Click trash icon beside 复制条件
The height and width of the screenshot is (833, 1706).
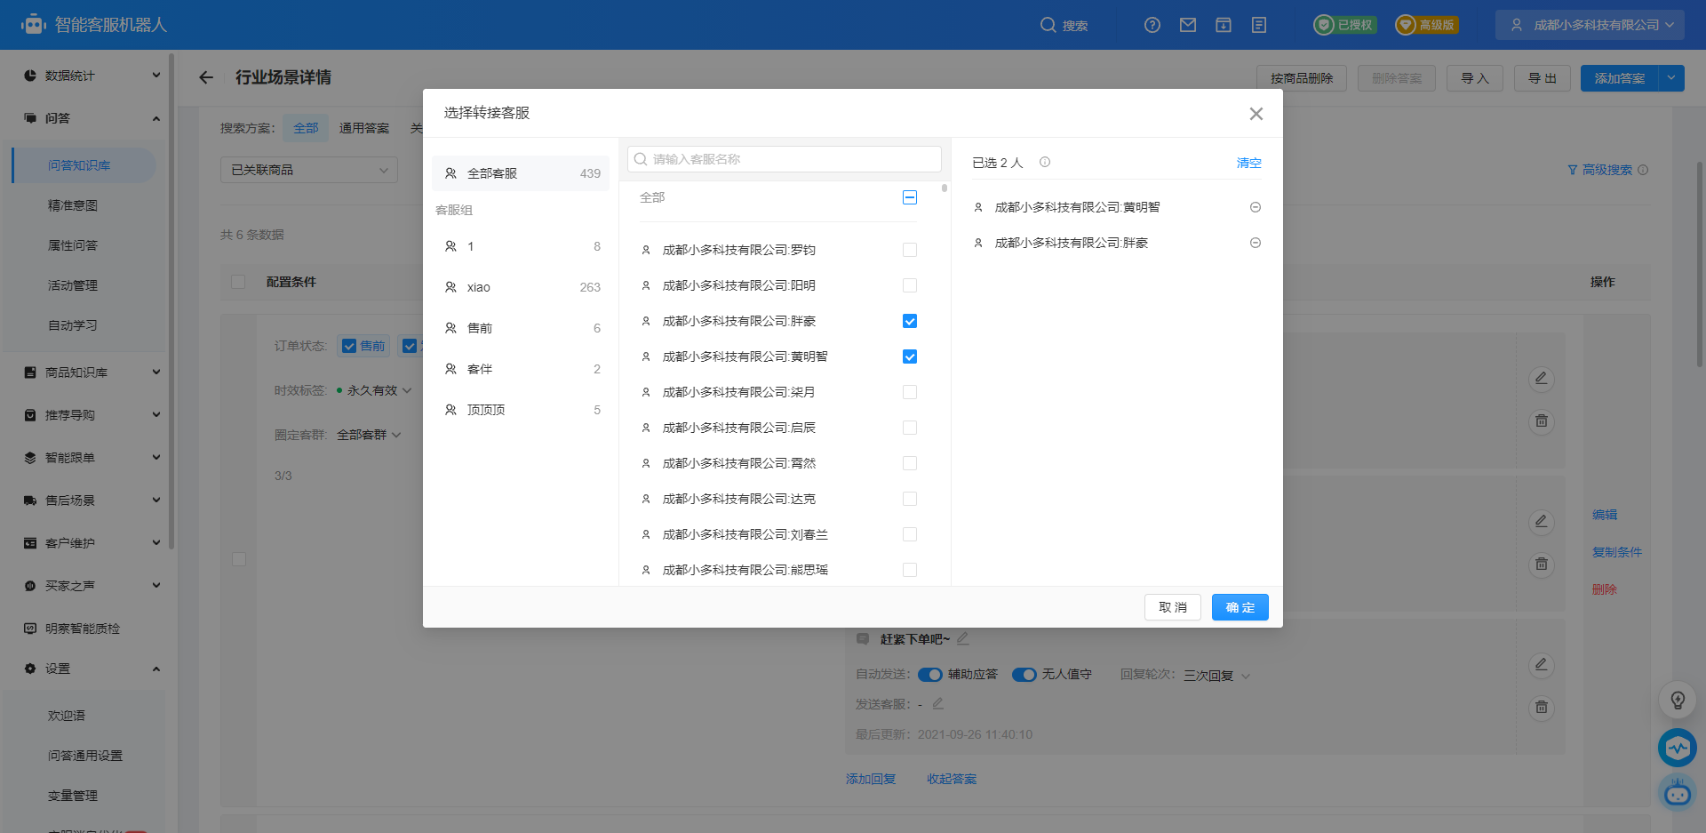pos(1542,564)
